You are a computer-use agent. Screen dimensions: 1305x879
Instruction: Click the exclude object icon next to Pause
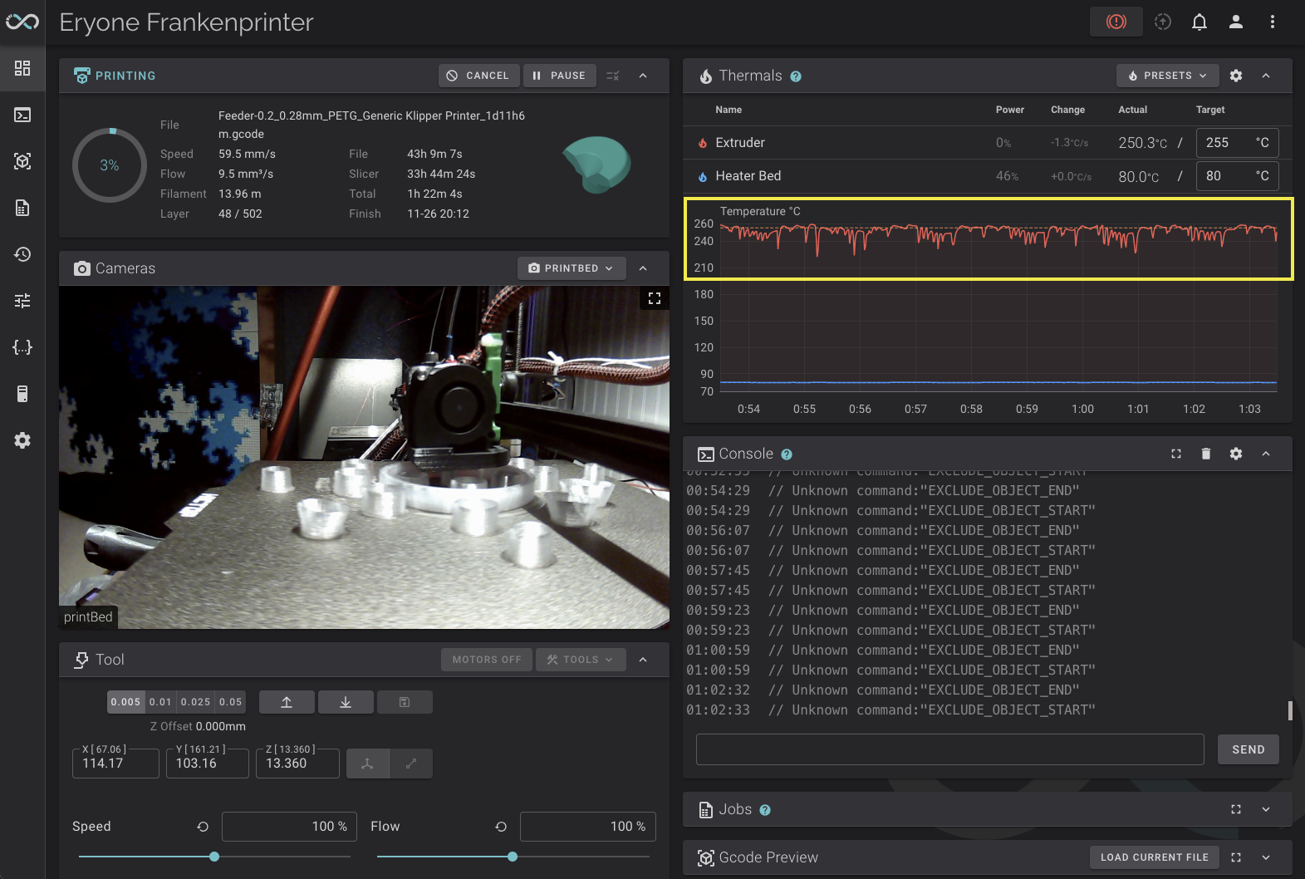pyautogui.click(x=613, y=76)
